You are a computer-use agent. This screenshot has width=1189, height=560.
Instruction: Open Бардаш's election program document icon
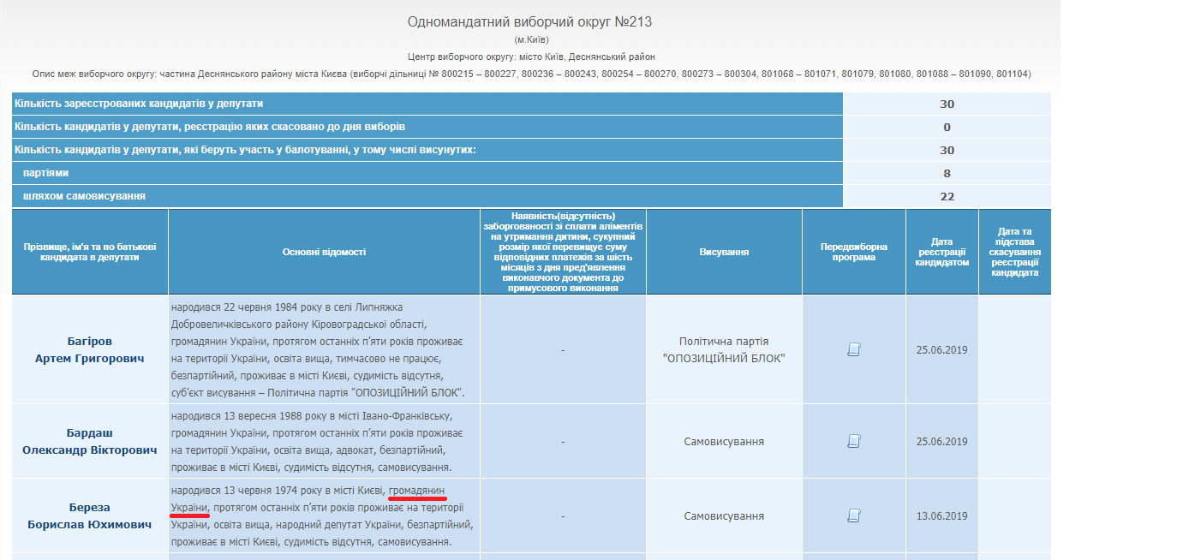853,441
